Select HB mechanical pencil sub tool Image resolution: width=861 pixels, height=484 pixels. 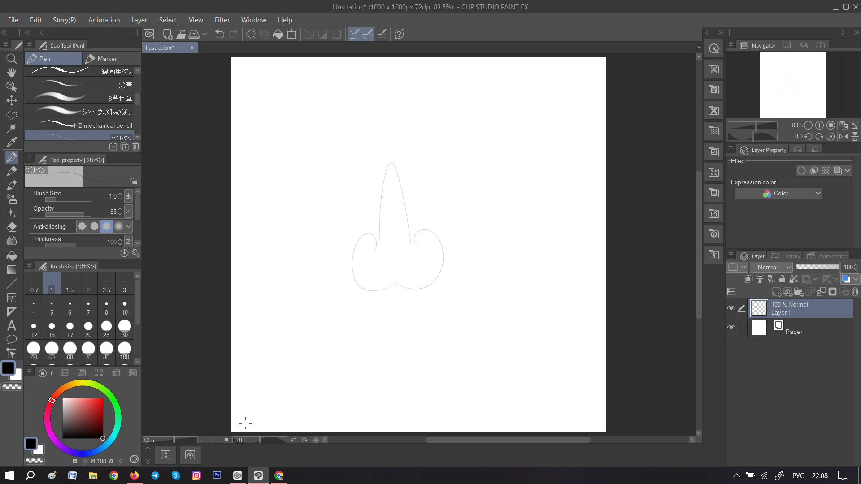pos(79,125)
